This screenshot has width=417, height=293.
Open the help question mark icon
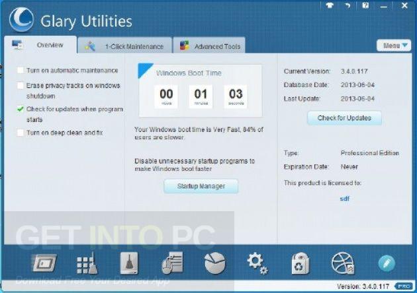pyautogui.click(x=365, y=5)
